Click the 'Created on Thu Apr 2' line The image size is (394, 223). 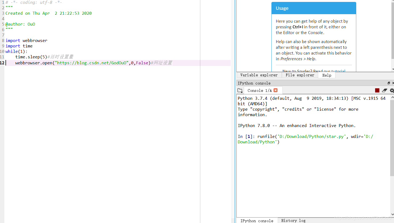click(48, 13)
